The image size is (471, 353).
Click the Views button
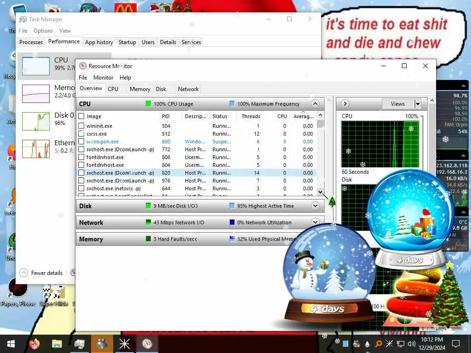tap(398, 104)
